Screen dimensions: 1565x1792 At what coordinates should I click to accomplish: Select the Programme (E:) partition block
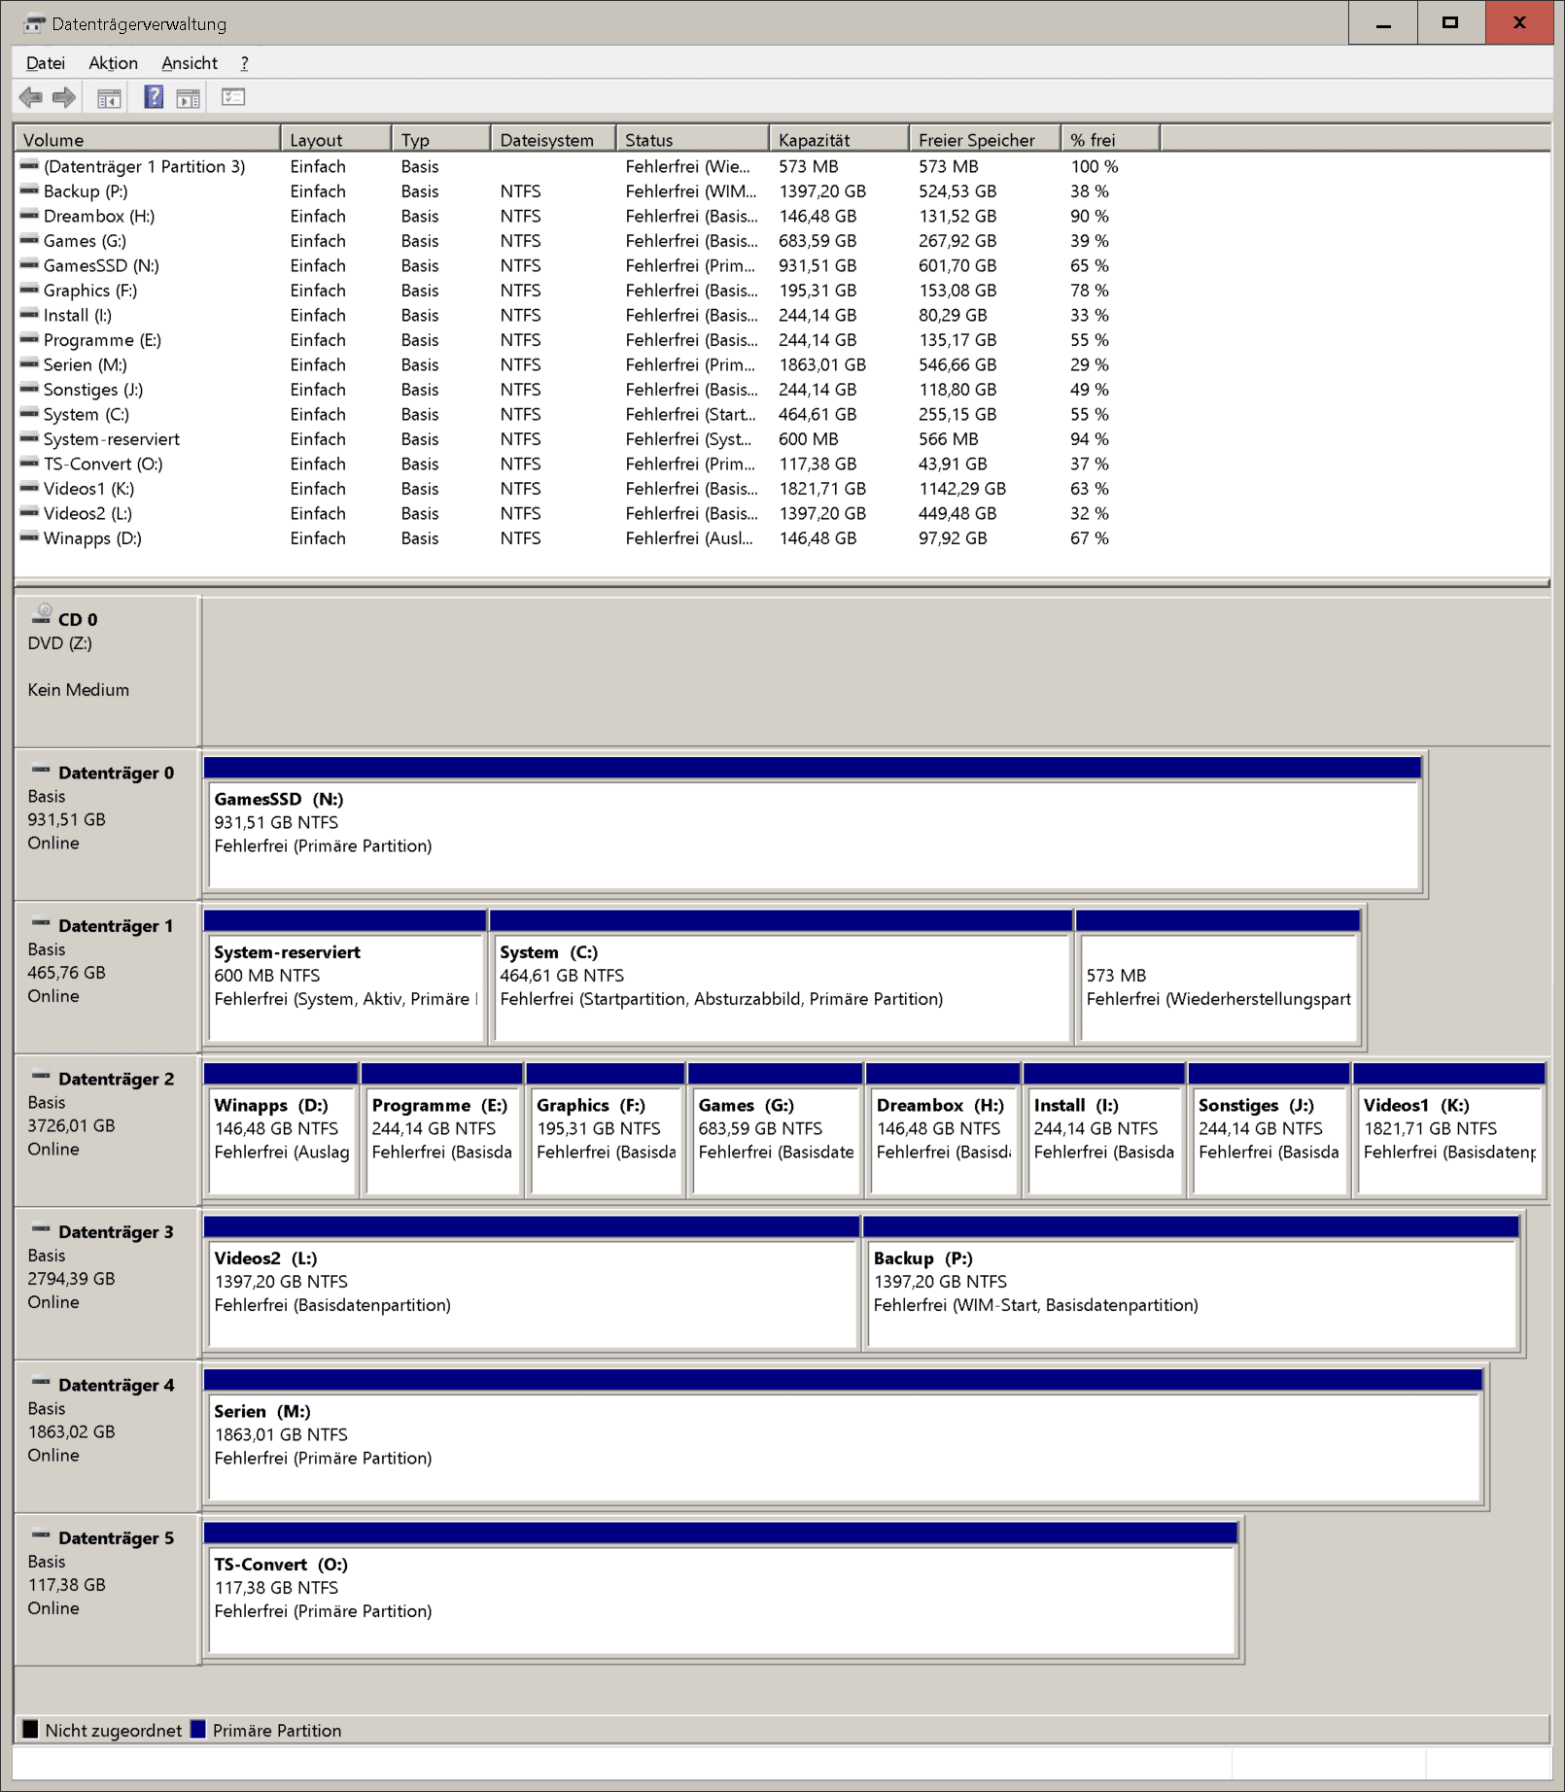pyautogui.click(x=442, y=1129)
